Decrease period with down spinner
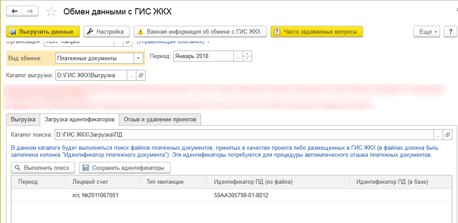Screen dimensions: 458x223 pos(247,59)
